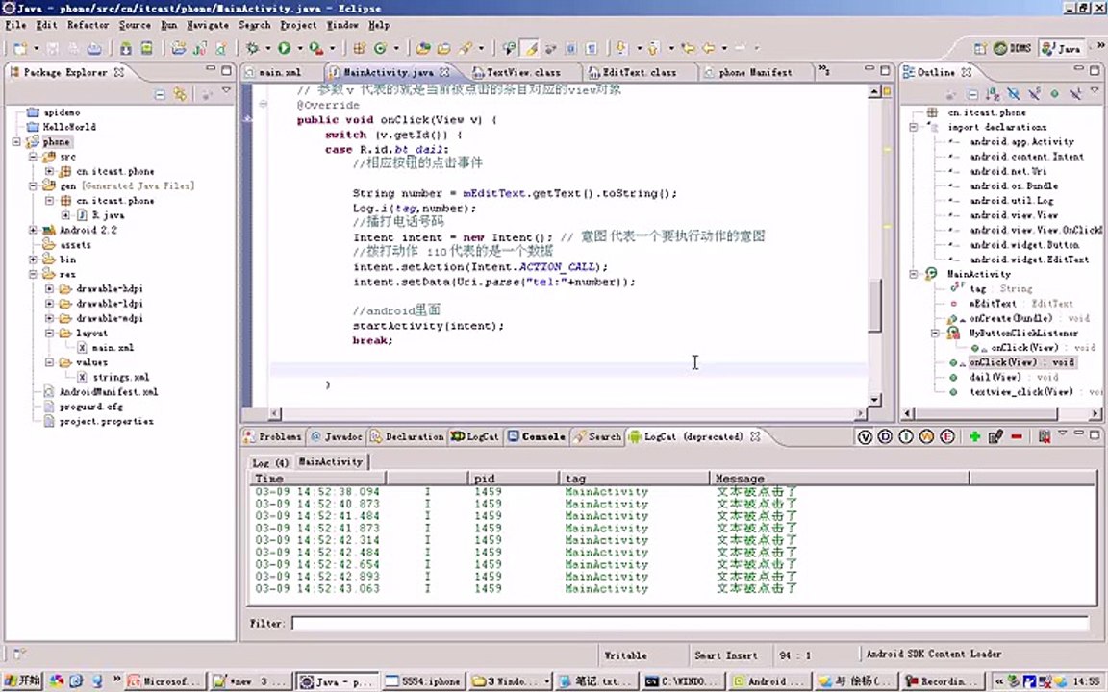
Task: Open the Debug button dropdown arrow
Action: pos(267,48)
